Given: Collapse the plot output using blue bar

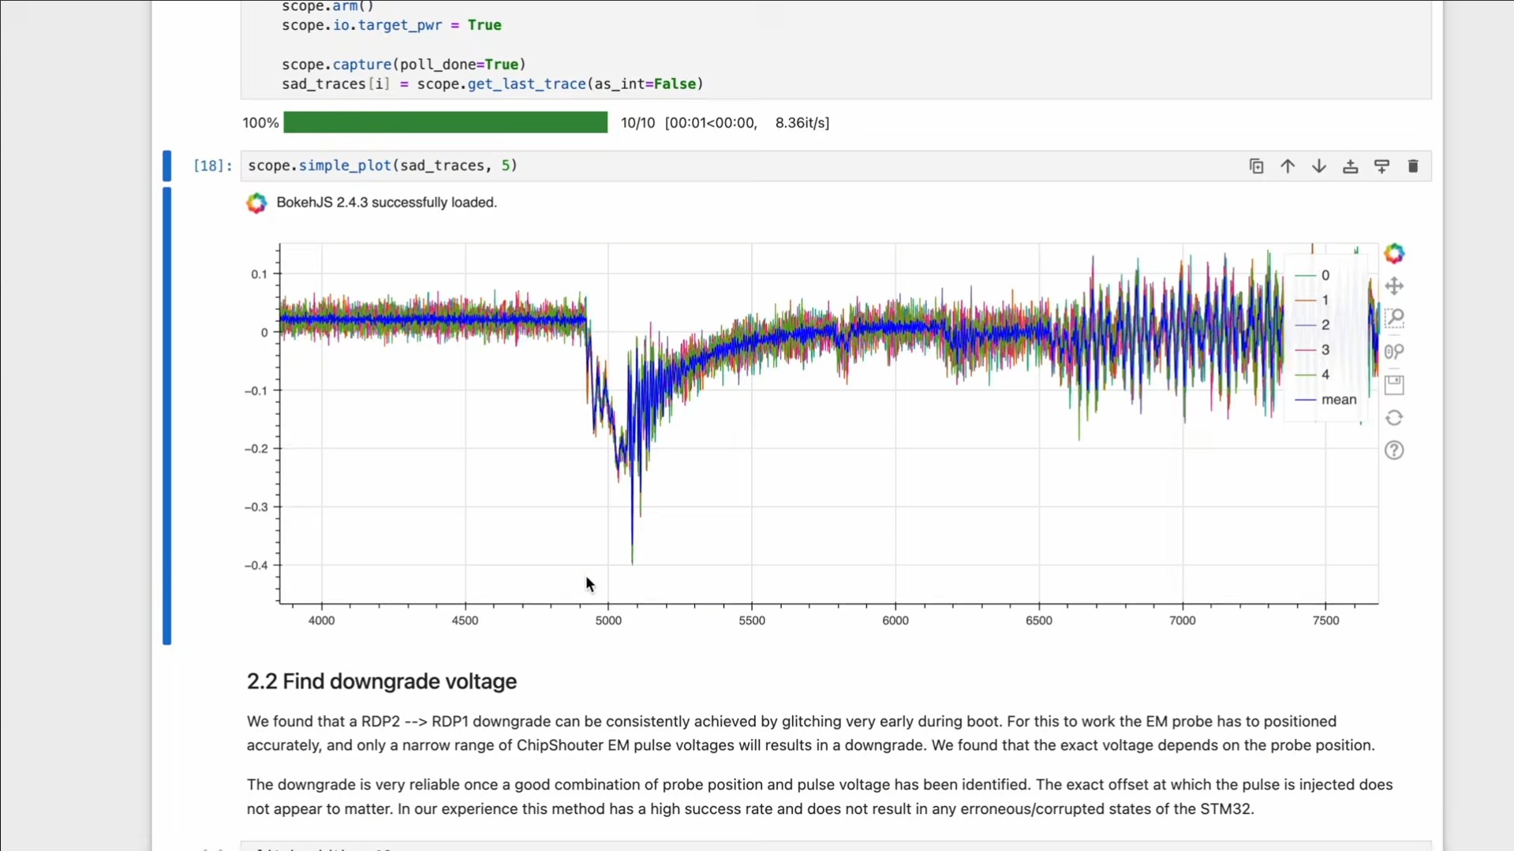Looking at the screenshot, I should pos(166,416).
